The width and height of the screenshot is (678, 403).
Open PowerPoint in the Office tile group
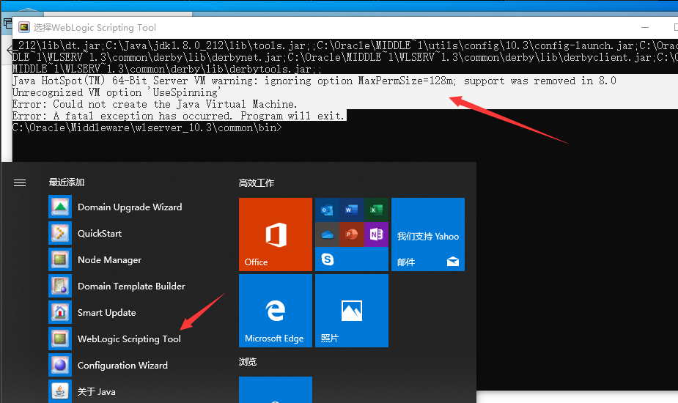point(352,234)
